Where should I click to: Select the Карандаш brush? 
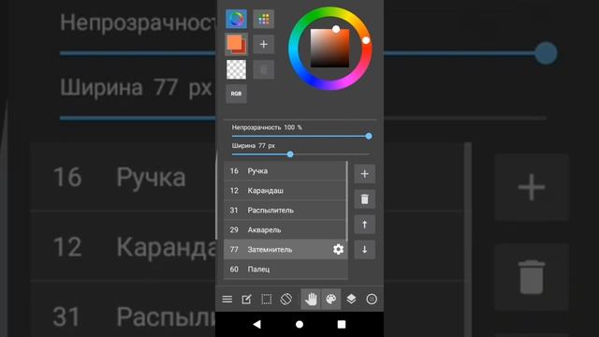[x=285, y=190]
